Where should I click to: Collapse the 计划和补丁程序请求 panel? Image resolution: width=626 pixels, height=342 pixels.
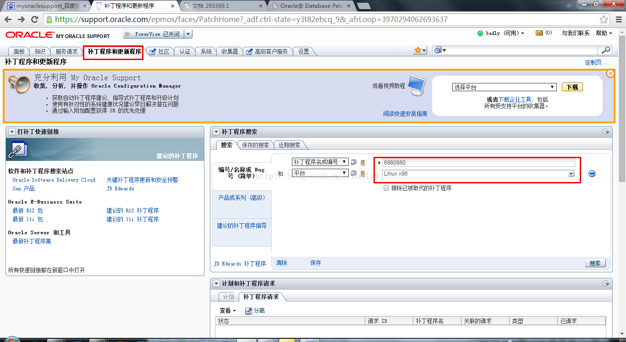216,283
